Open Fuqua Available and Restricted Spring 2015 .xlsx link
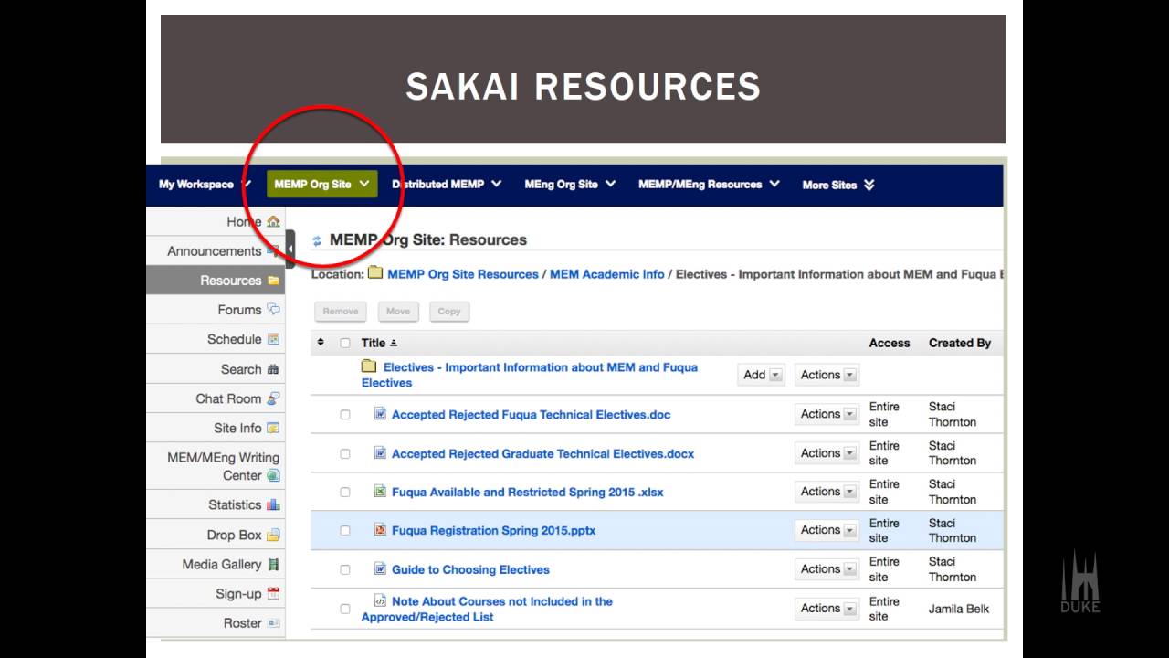Viewport: 1169px width, 658px height. click(528, 492)
